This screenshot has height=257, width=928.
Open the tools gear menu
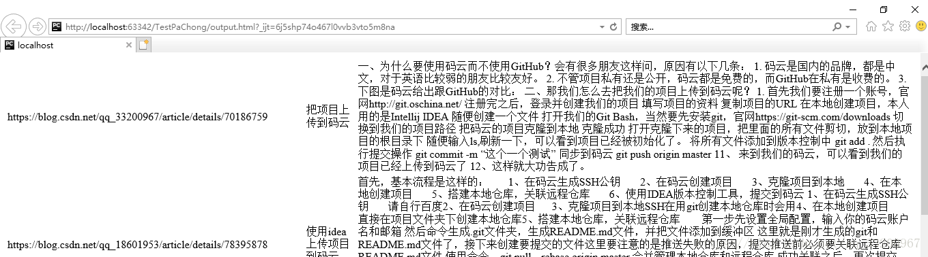click(x=905, y=27)
